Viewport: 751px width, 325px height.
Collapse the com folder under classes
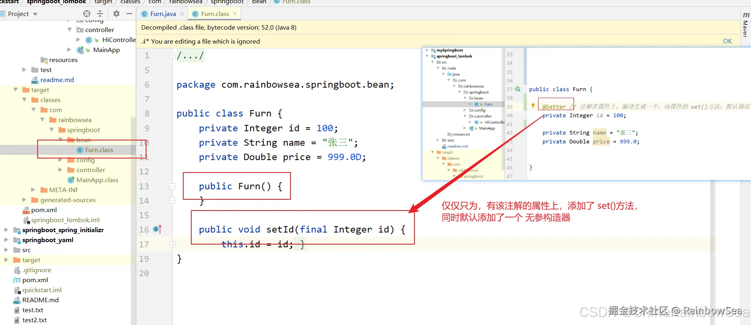tap(34, 110)
